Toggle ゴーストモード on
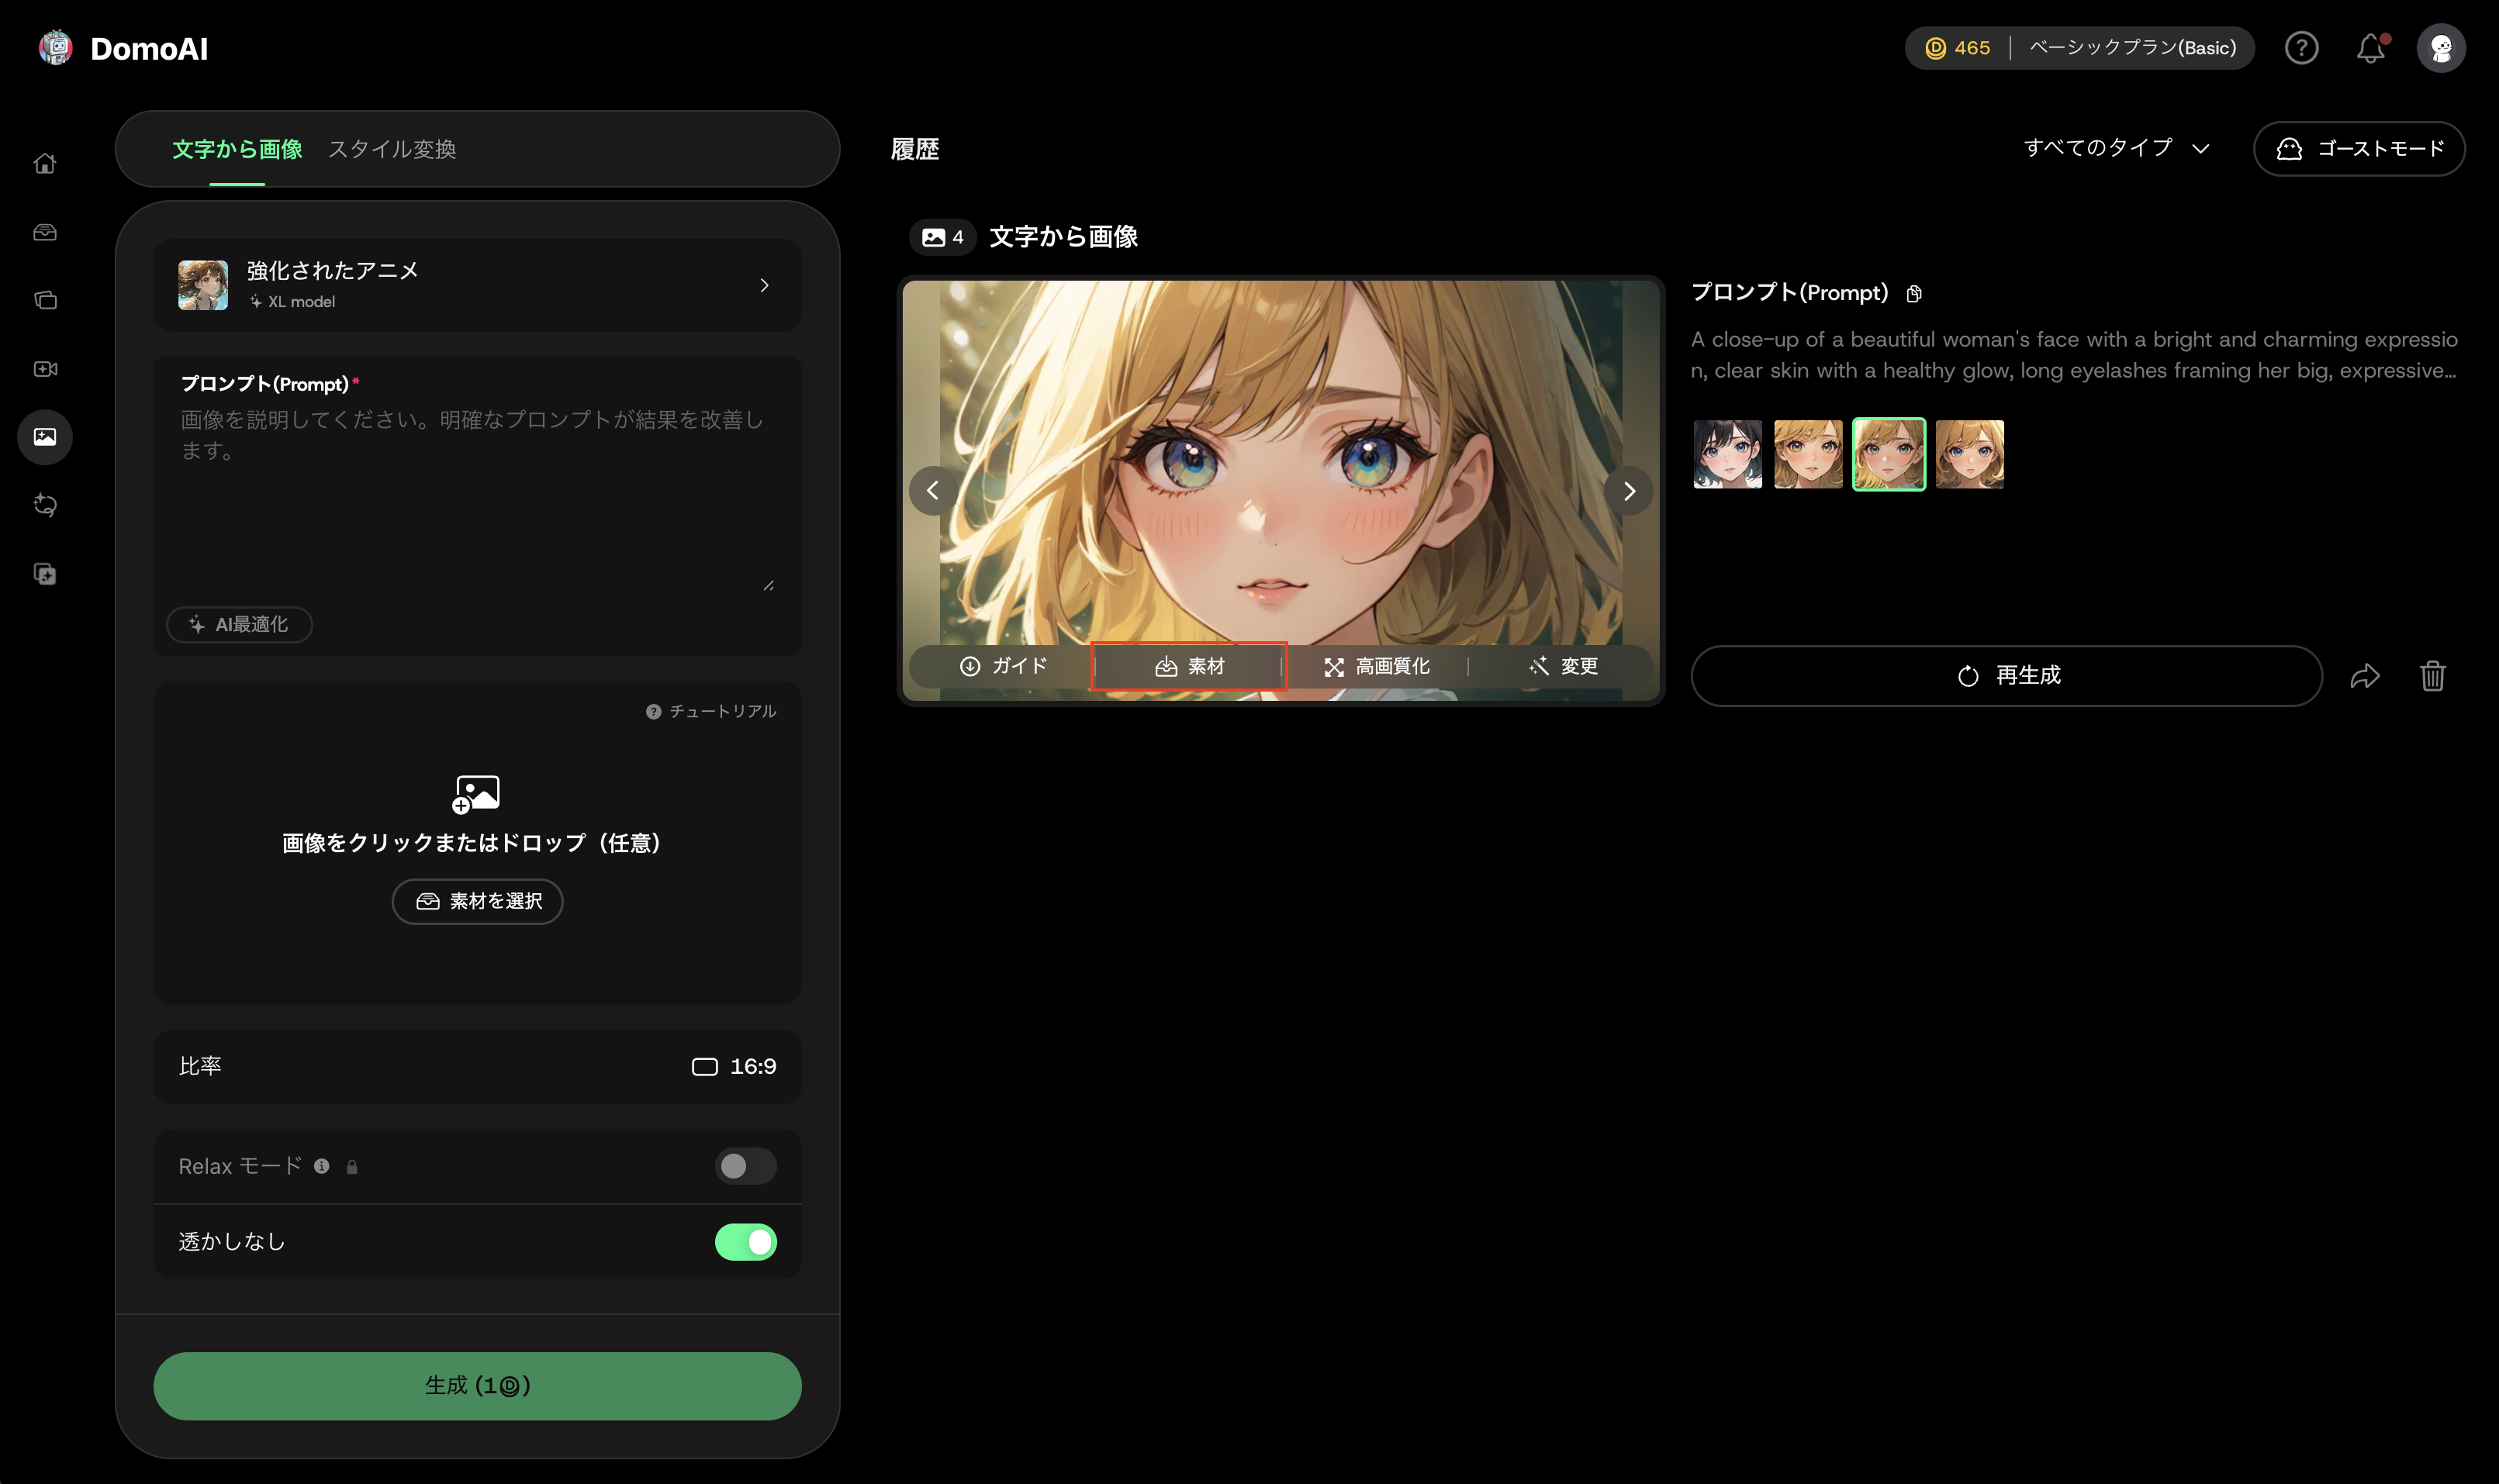2499x1484 pixels. pyautogui.click(x=2357, y=148)
